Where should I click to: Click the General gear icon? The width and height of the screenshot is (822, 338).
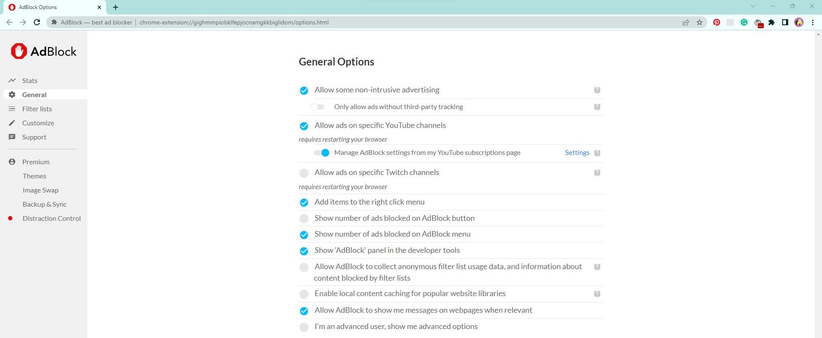click(x=12, y=95)
